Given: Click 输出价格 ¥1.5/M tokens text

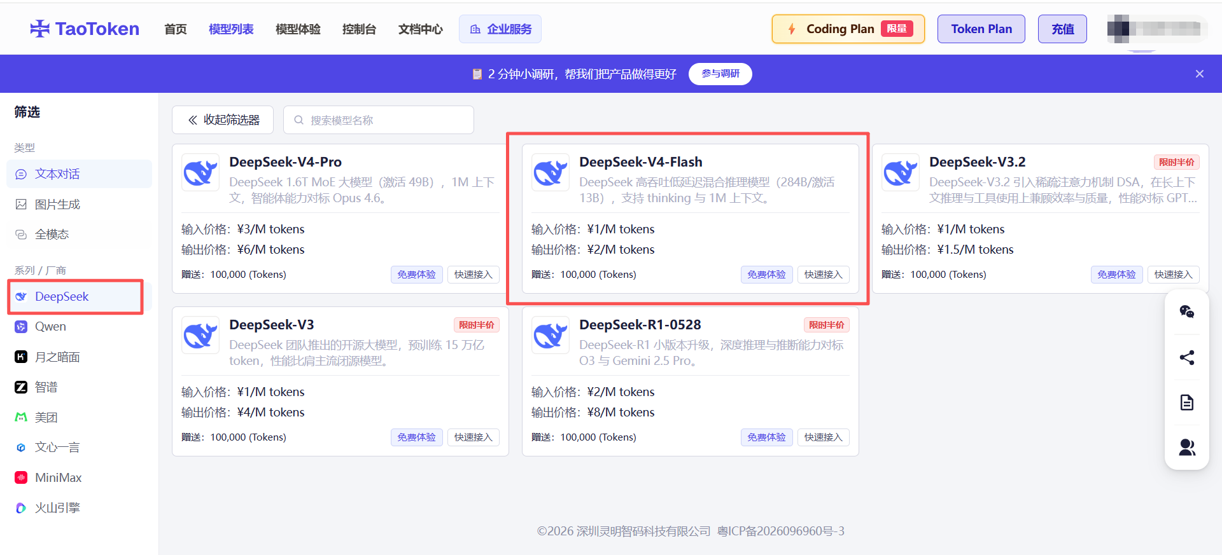Looking at the screenshot, I should point(948,250).
